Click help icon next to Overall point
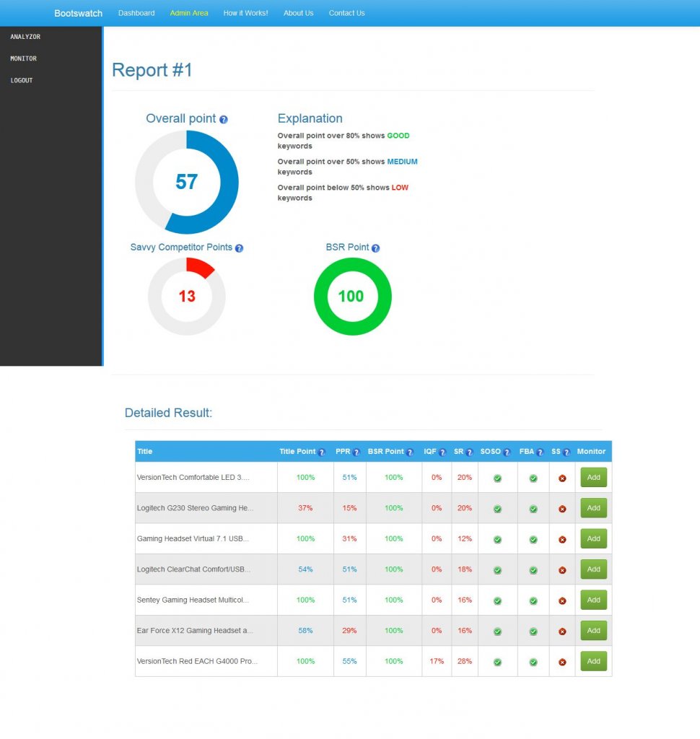 pyautogui.click(x=224, y=120)
